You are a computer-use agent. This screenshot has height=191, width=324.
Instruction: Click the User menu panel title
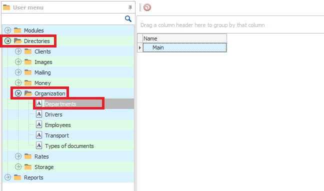click(x=28, y=7)
